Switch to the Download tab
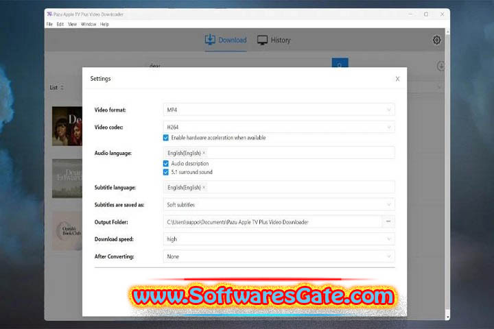Viewport: 494px width, 329px height. coord(226,40)
